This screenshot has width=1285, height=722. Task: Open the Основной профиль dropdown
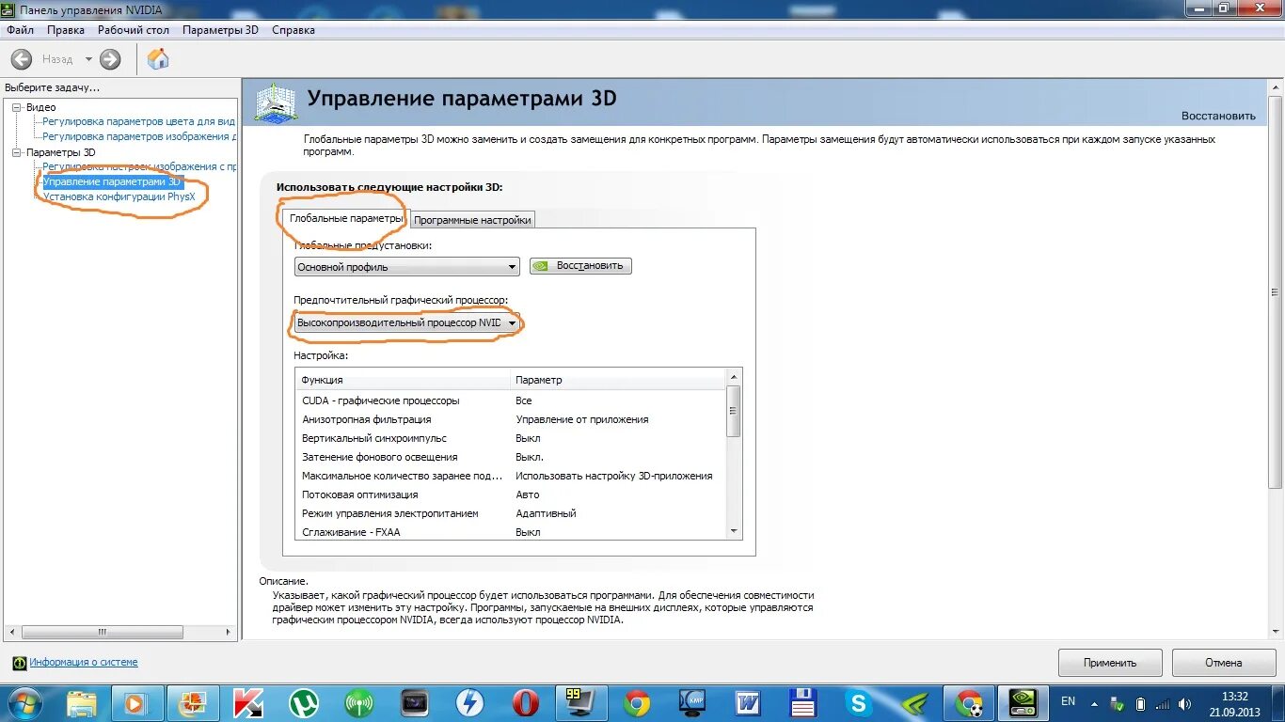pyautogui.click(x=406, y=267)
